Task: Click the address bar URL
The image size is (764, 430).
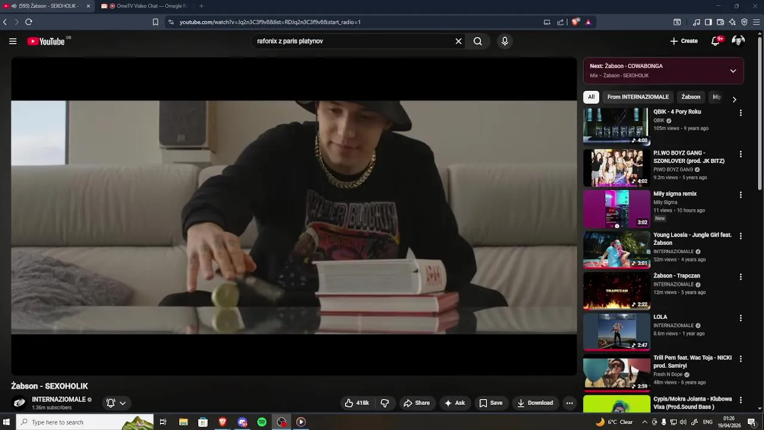Action: 270,22
